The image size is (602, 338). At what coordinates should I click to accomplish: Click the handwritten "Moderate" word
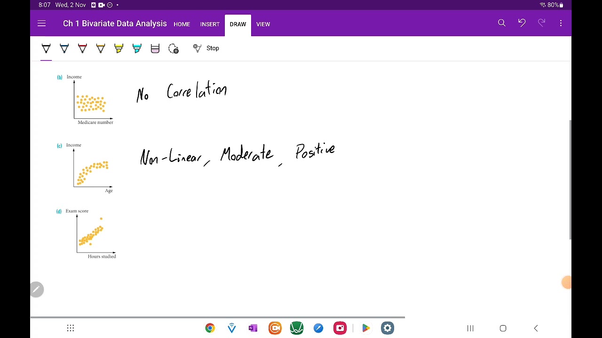click(247, 154)
